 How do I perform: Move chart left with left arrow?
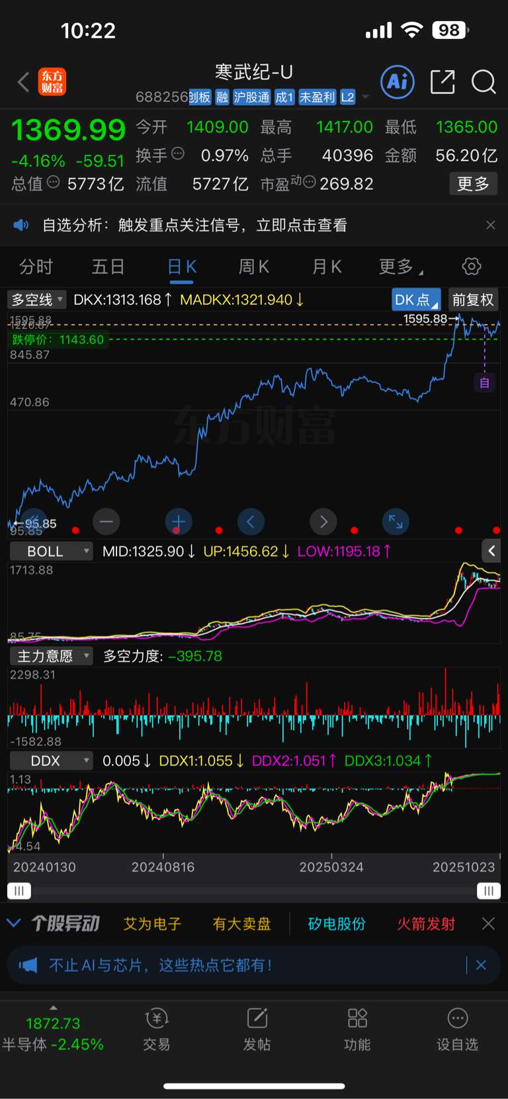click(x=251, y=522)
